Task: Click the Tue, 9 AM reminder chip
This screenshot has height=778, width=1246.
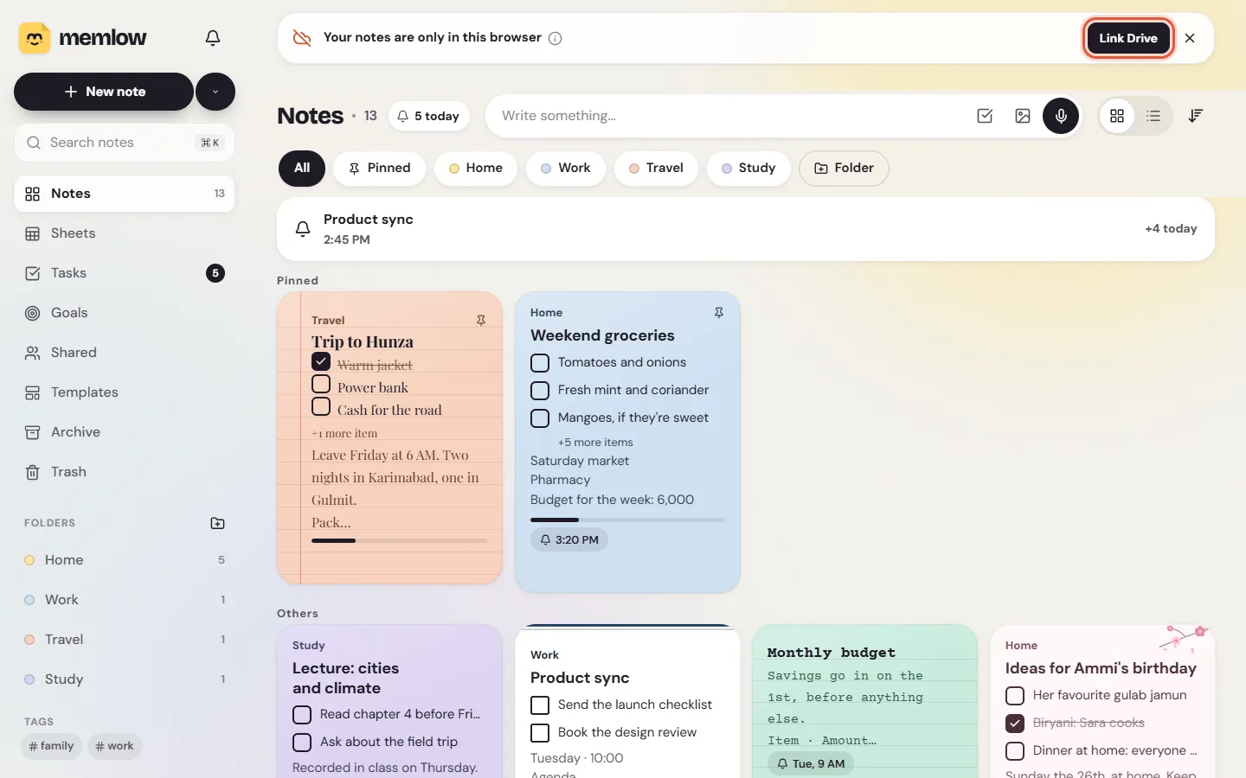Action: pyautogui.click(x=811, y=764)
